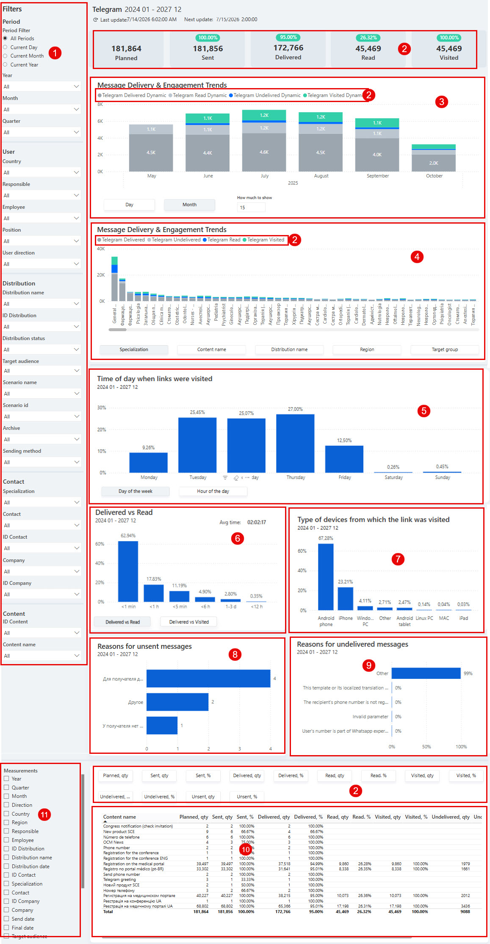This screenshot has width=490, height=944.
Task: Click the Specialization grouping button under chart
Action: [x=134, y=349]
